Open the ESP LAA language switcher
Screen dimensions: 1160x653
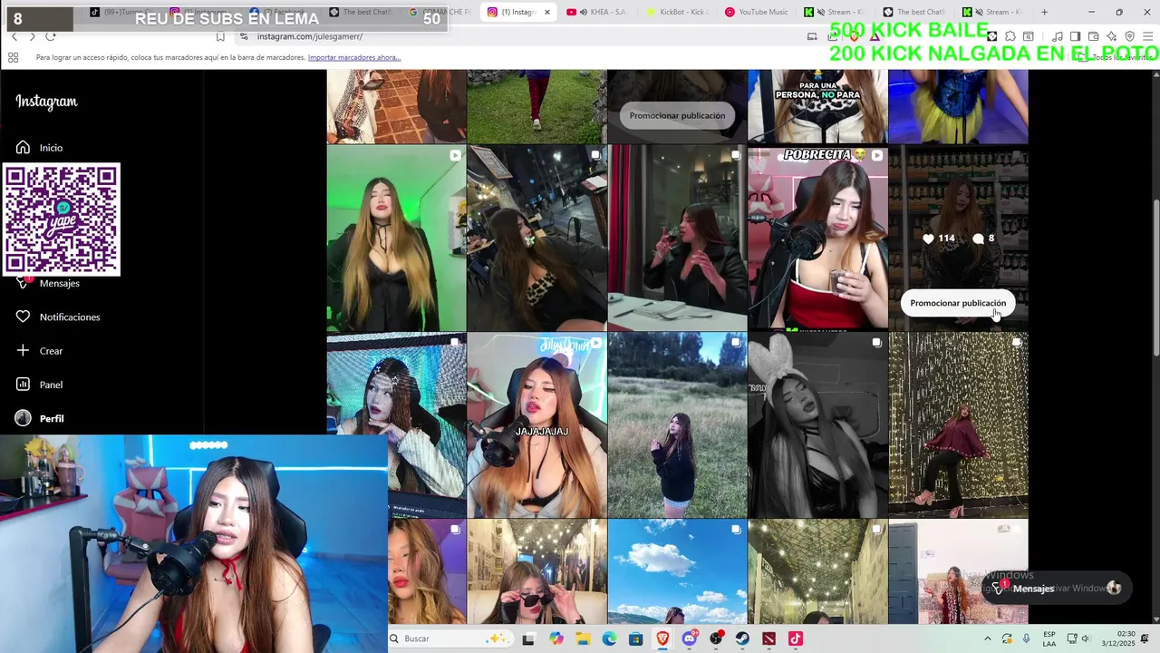point(1049,638)
